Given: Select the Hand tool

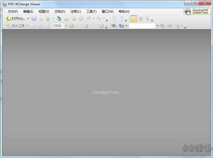Looking at the screenshot, I should [x=133, y=19].
